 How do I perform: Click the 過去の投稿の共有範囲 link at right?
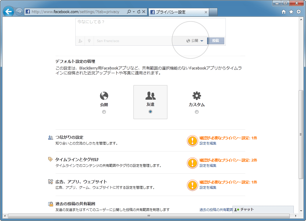point(216,210)
